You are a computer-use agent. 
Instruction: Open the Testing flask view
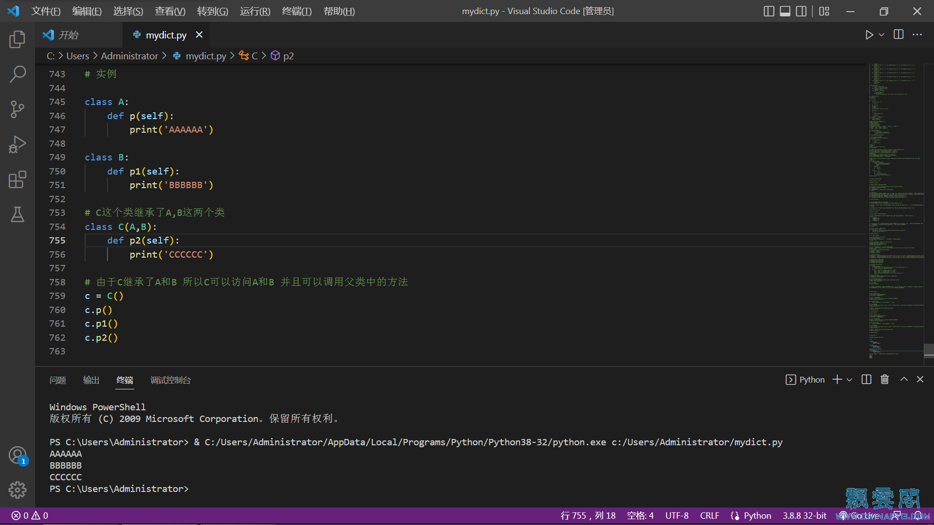click(18, 214)
